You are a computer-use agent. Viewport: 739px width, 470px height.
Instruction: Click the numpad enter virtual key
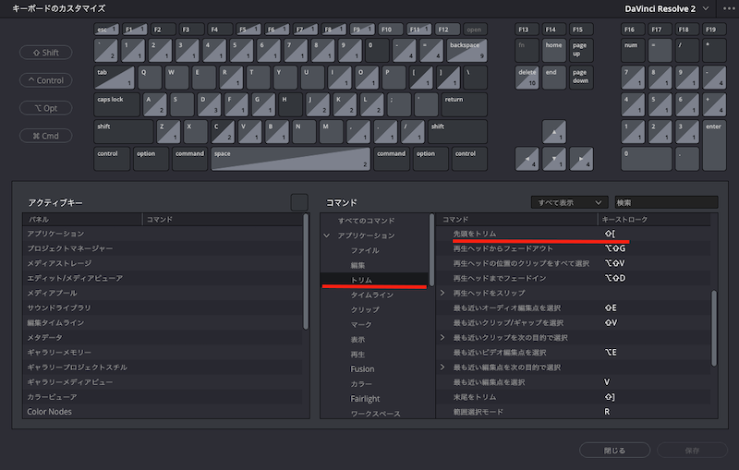714,146
